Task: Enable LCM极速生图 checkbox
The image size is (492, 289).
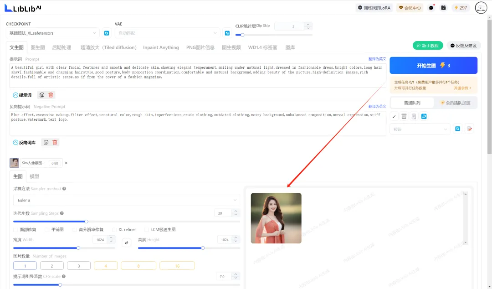Action: (147, 230)
